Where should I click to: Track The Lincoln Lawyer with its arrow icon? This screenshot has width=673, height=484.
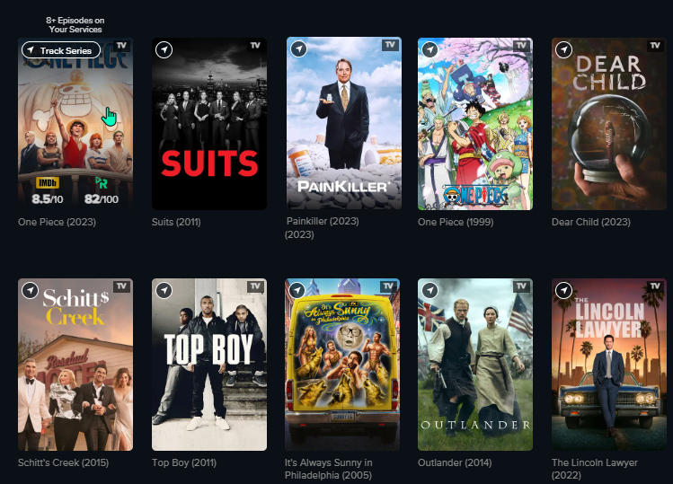pos(563,290)
